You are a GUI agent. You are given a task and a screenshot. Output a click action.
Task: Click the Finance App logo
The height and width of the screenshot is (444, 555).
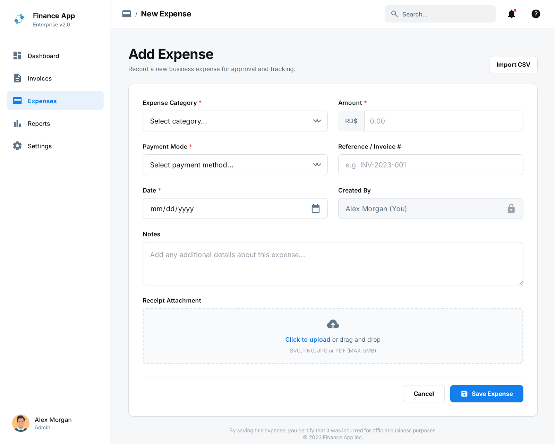tap(19, 19)
